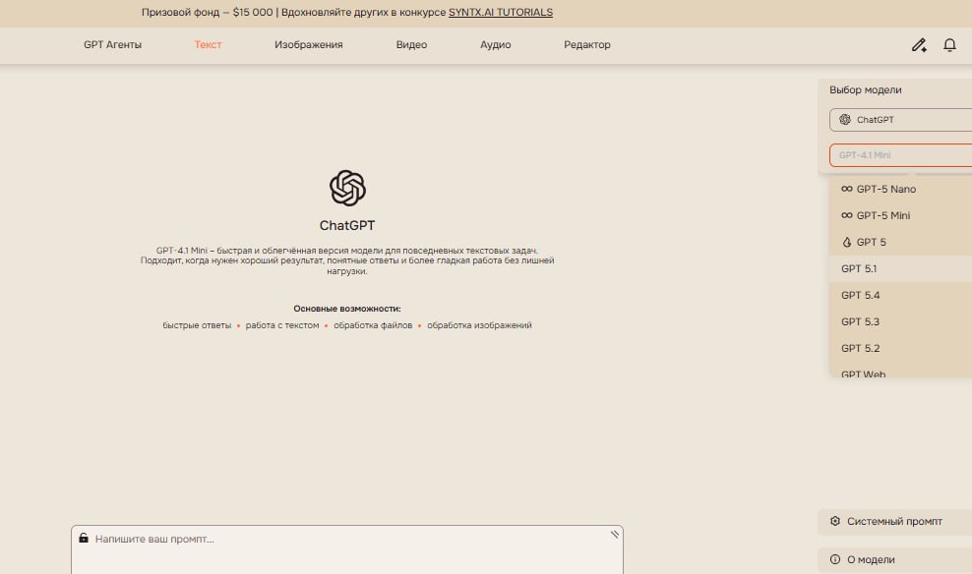Image resolution: width=972 pixels, height=574 pixels.
Task: Open notifications bell icon
Action: (x=949, y=45)
